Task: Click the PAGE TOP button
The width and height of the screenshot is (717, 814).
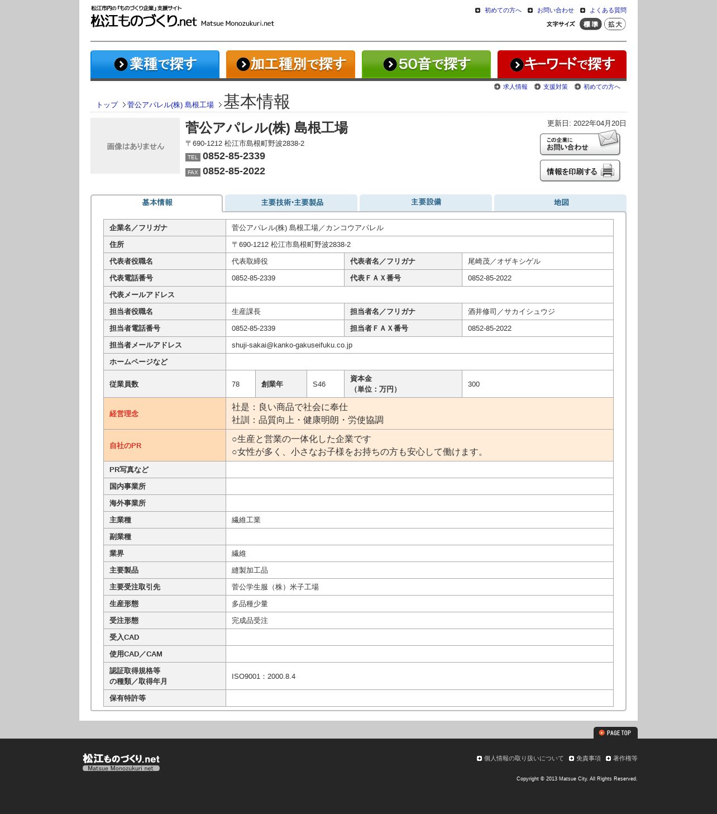Action: coord(615,732)
